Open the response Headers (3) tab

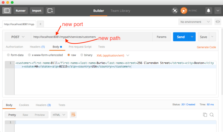(43, 105)
